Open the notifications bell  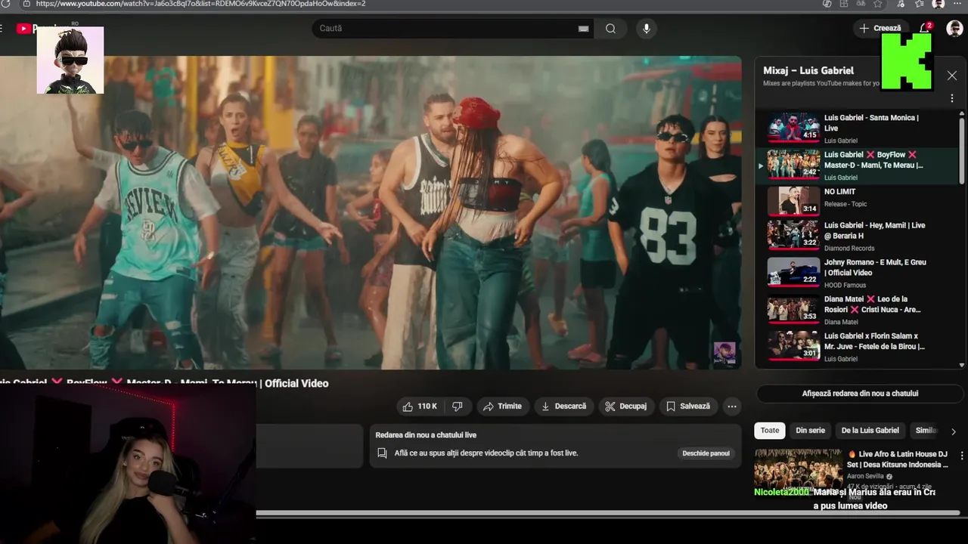(x=924, y=28)
